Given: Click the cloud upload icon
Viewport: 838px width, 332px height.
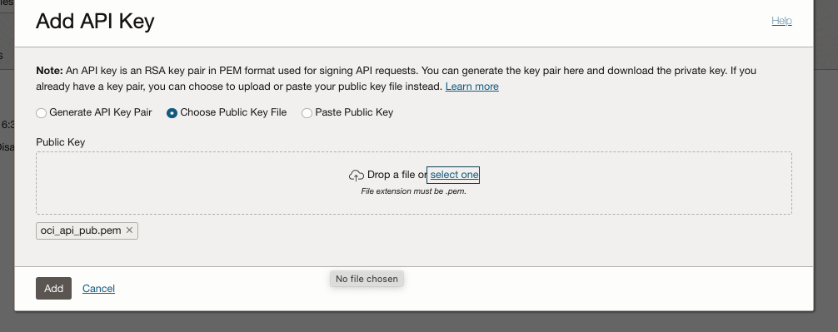Looking at the screenshot, I should 357,175.
